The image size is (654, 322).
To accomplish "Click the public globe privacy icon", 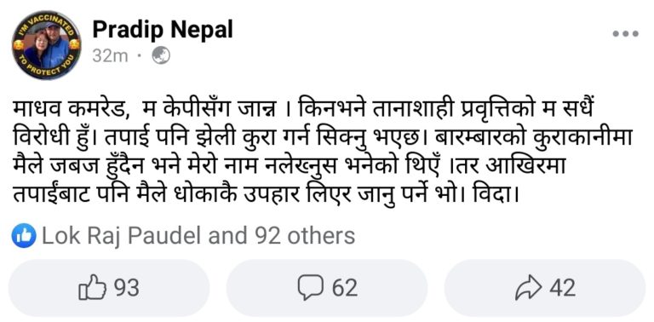I will [x=161, y=55].
